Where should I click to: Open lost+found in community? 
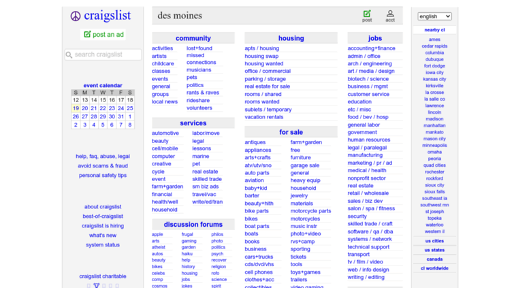pos(199,48)
